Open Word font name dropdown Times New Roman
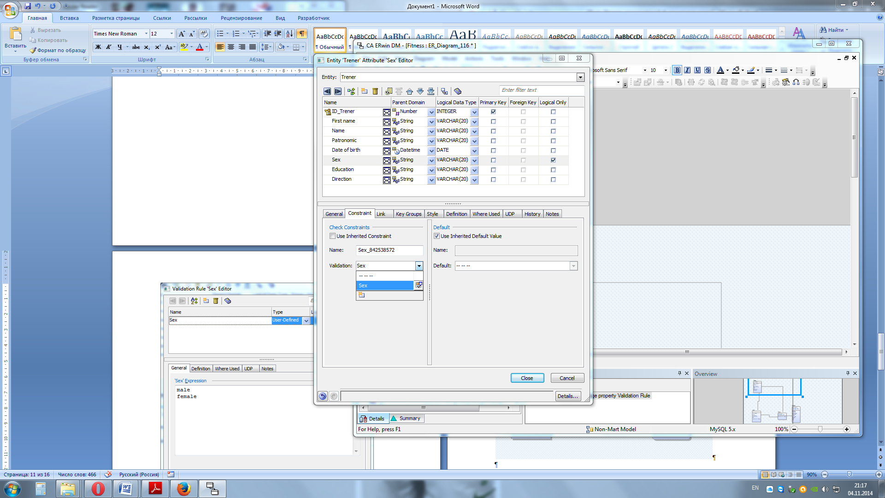 [x=146, y=34]
